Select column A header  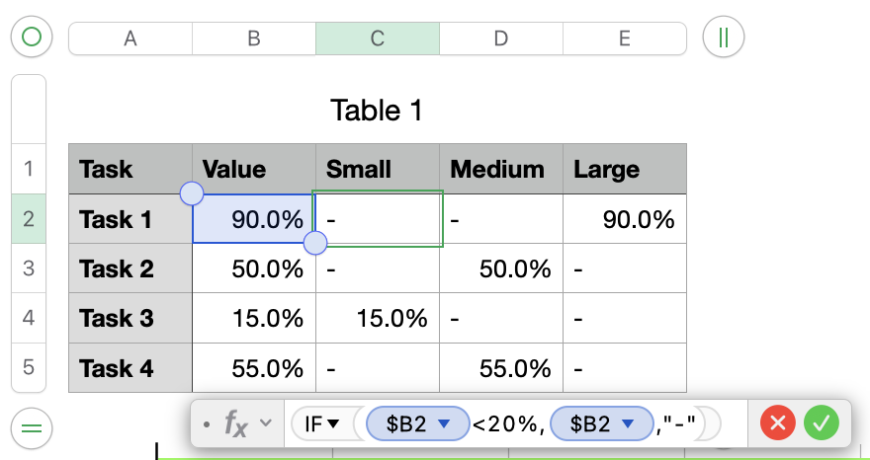click(x=130, y=38)
